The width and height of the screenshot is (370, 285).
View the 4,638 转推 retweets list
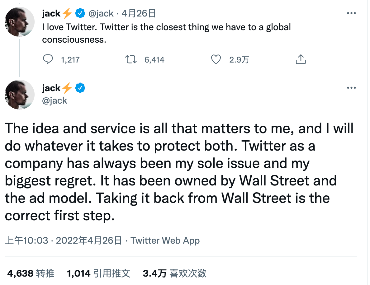pos(31,273)
